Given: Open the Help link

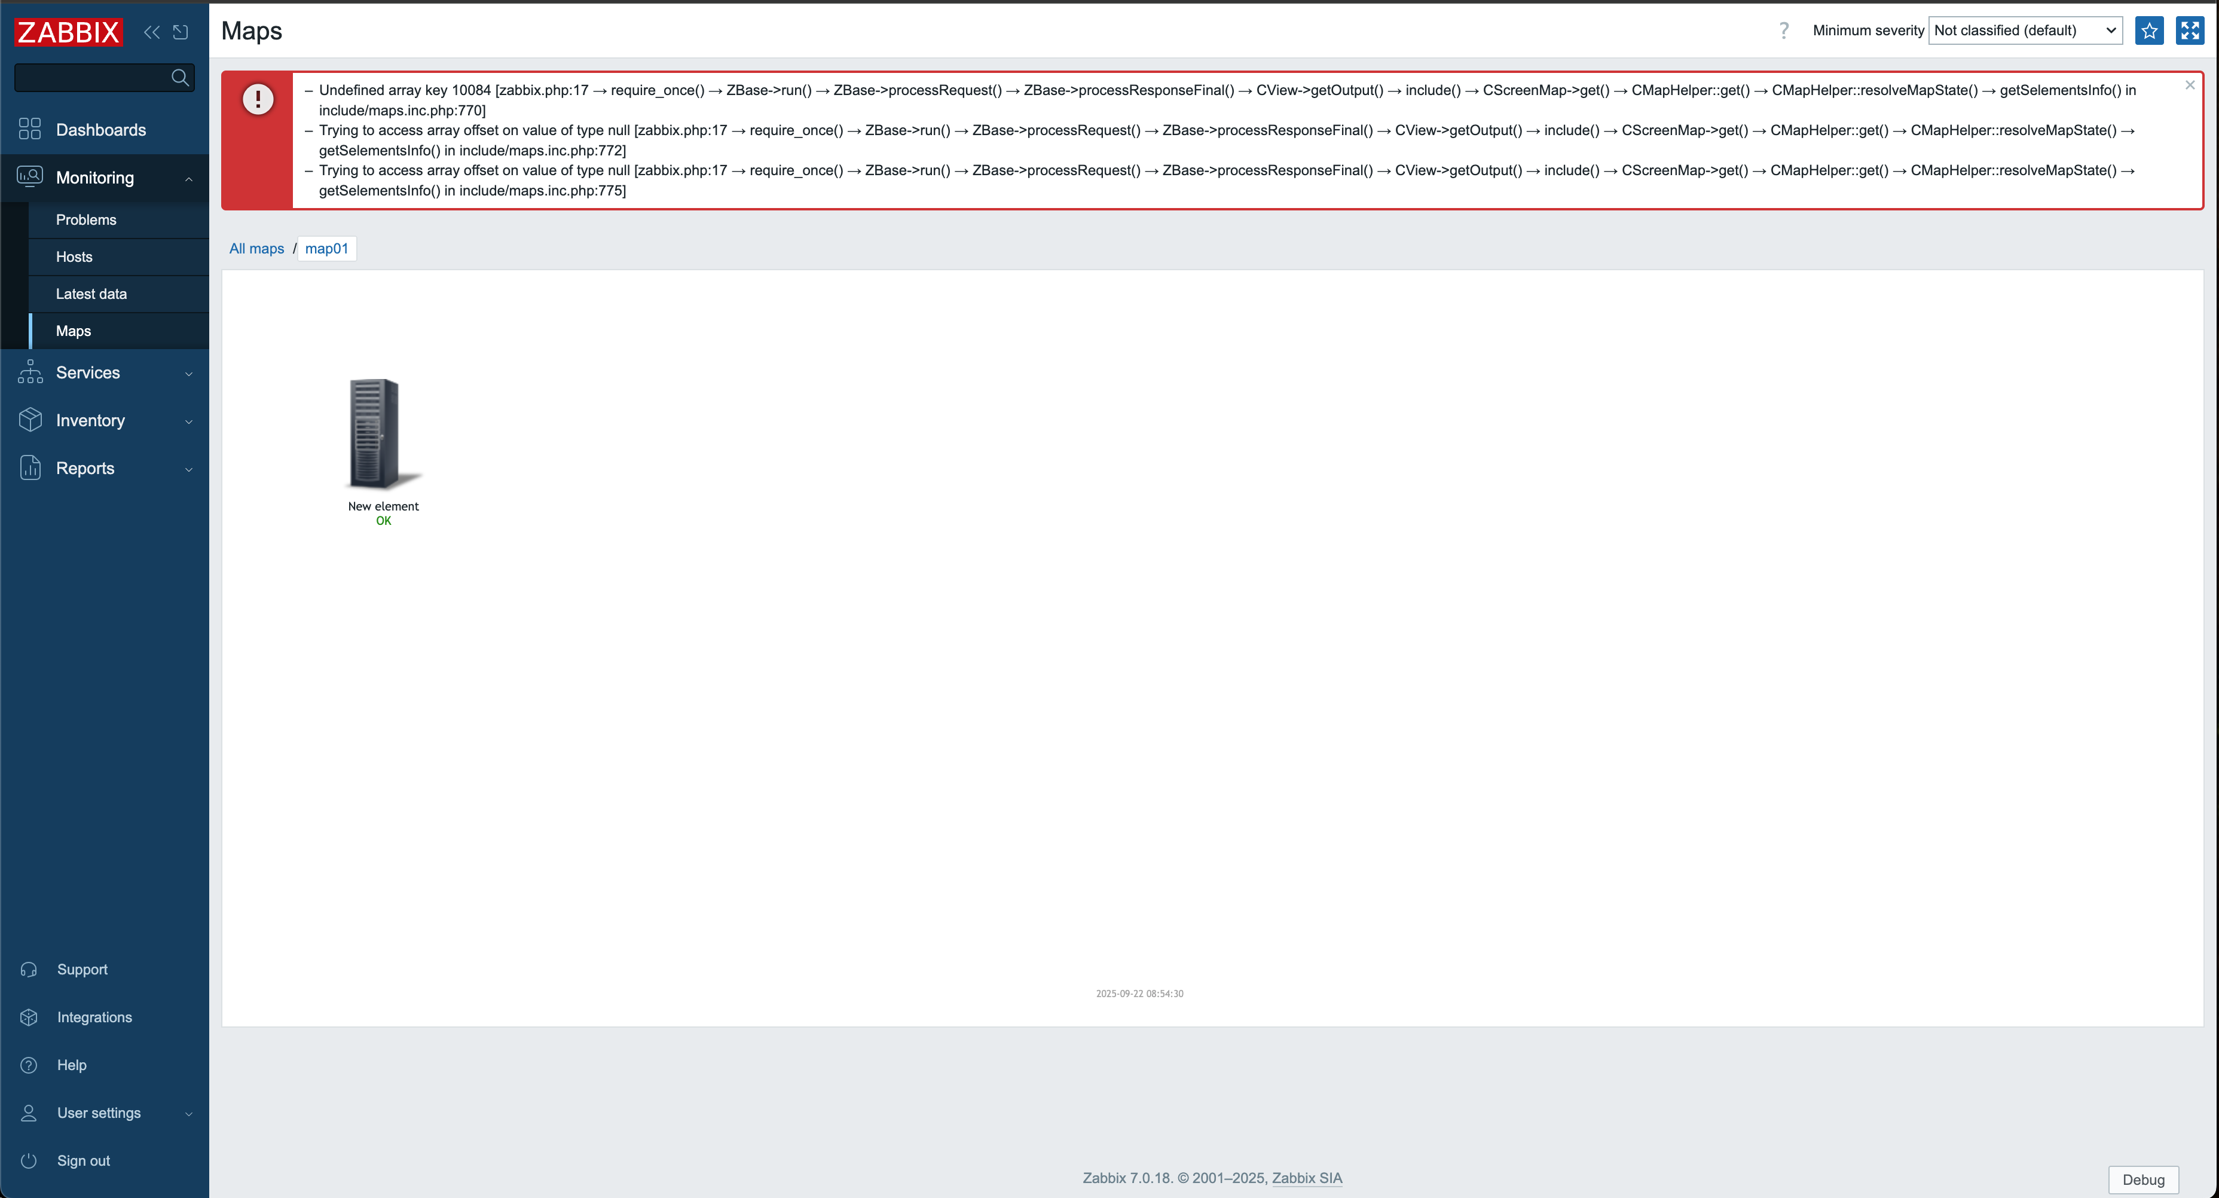Looking at the screenshot, I should 72,1065.
